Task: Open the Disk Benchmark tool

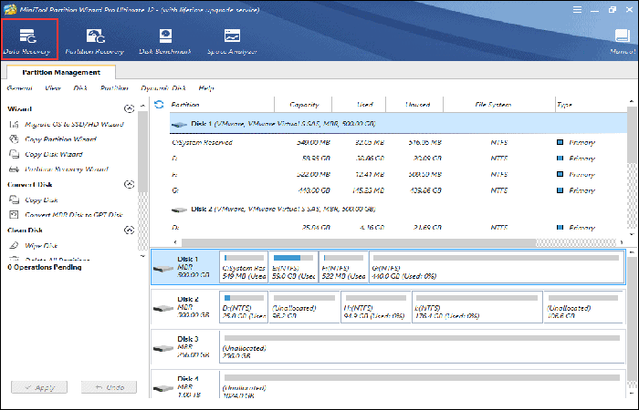Action: click(165, 40)
